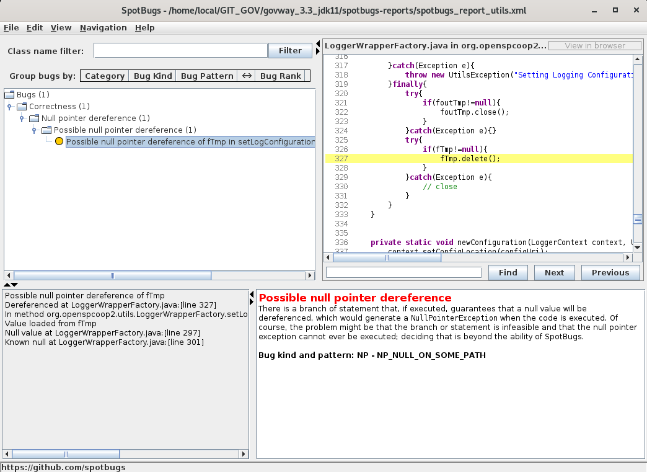Click highlighted line 327 fTmp.delete()
The image size is (647, 472).
(x=478, y=159)
